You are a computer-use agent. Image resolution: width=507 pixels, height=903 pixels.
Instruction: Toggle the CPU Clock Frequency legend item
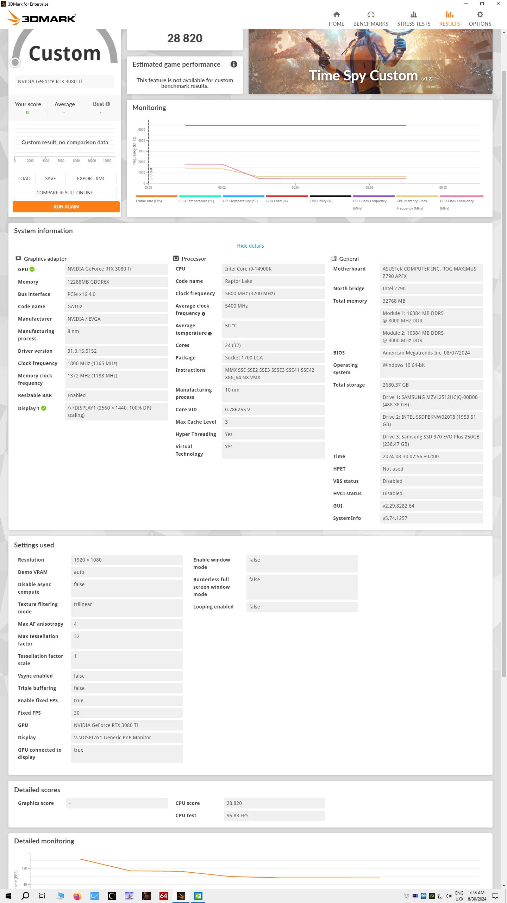click(x=374, y=203)
